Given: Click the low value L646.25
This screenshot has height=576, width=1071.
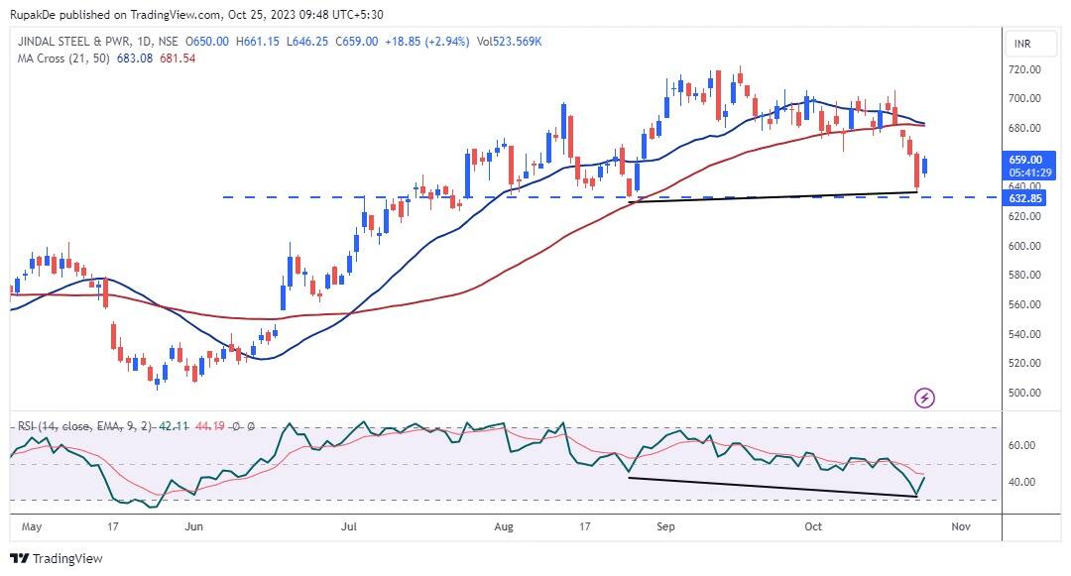Looking at the screenshot, I should coord(307,41).
